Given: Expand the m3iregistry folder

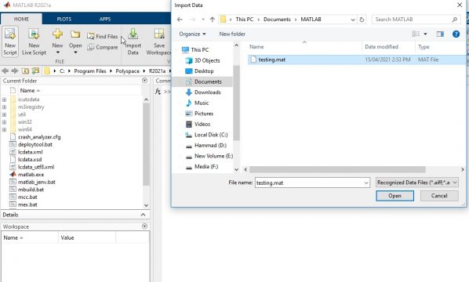Looking at the screenshot, I should click(x=4, y=107).
